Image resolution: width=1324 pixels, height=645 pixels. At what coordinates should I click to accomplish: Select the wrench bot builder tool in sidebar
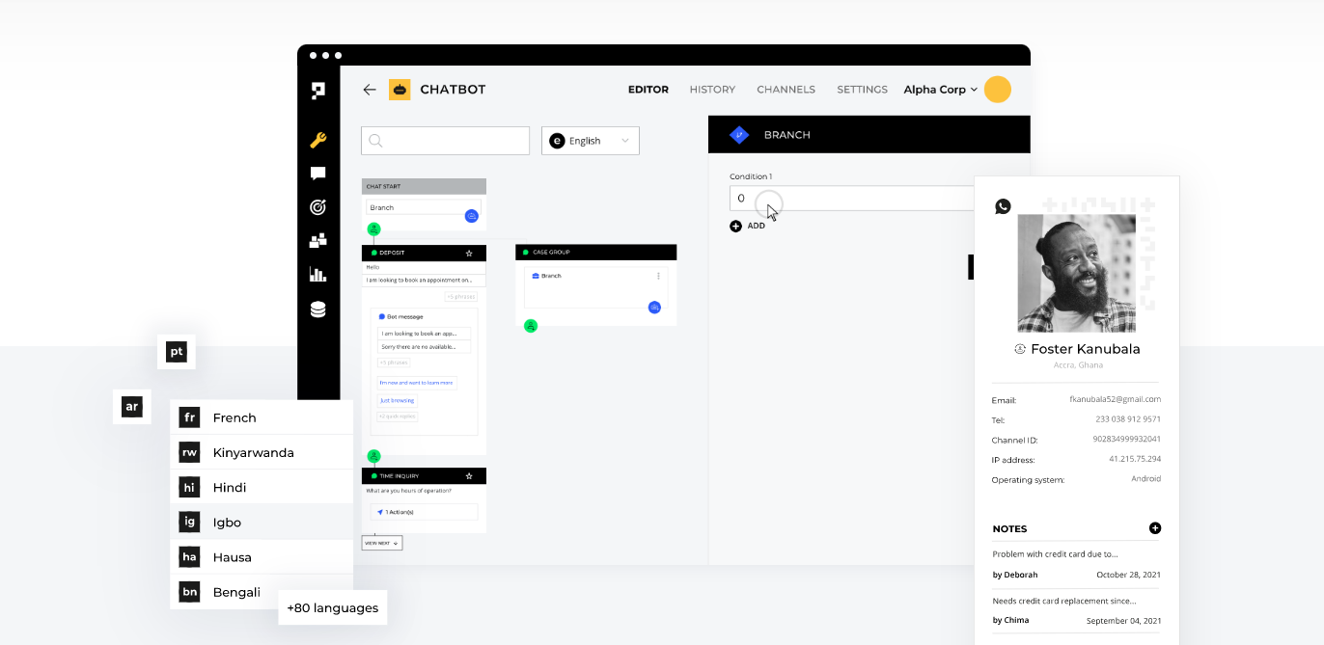318,140
